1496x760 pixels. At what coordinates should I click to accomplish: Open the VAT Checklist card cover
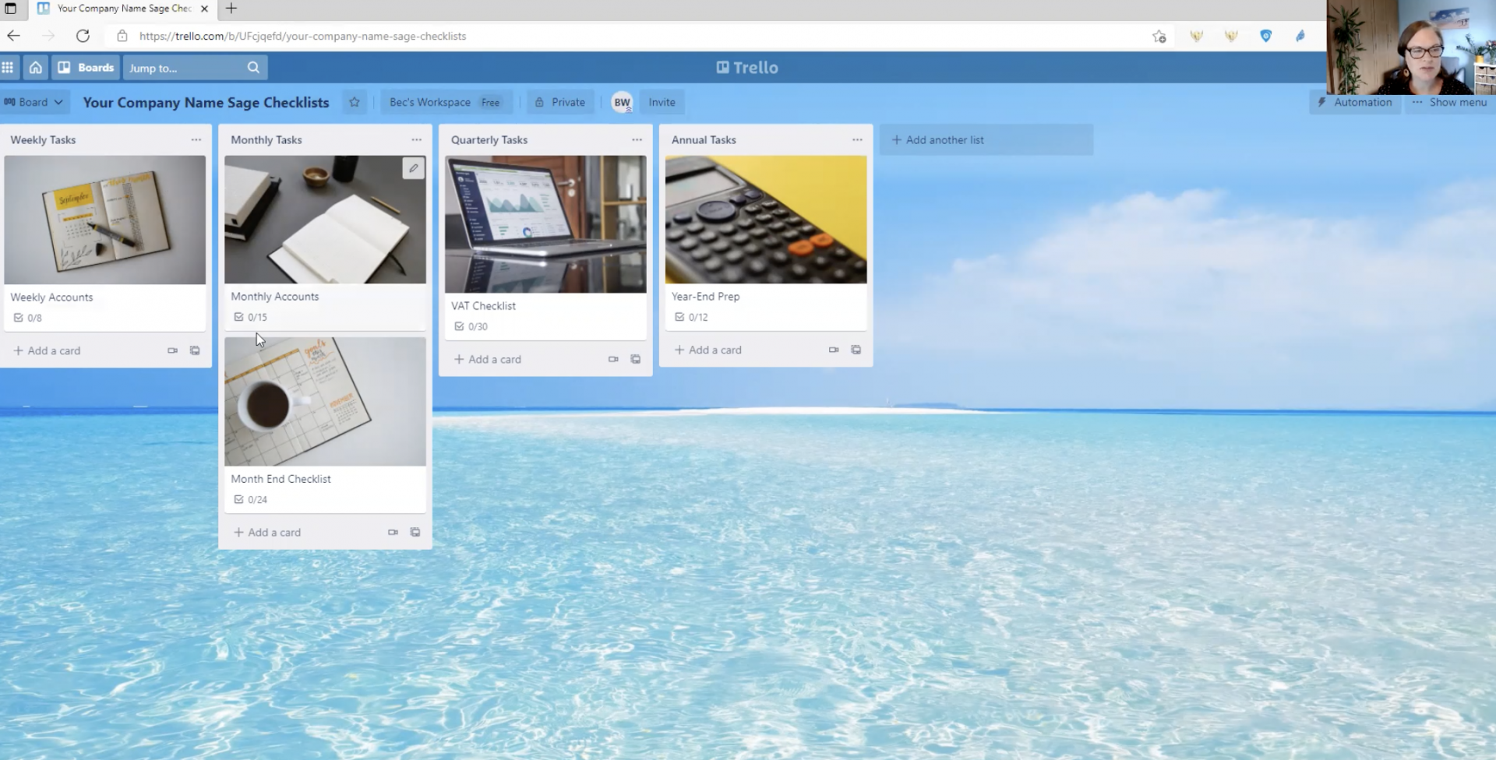tap(545, 224)
